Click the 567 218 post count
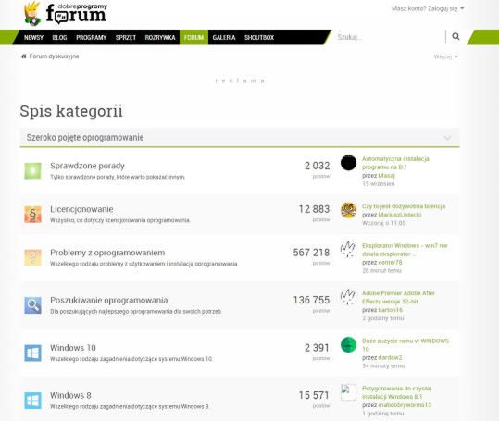The height and width of the screenshot is (421, 499). point(311,253)
